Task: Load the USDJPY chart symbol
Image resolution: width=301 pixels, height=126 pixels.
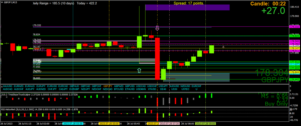Action: pyautogui.click(x=163, y=86)
